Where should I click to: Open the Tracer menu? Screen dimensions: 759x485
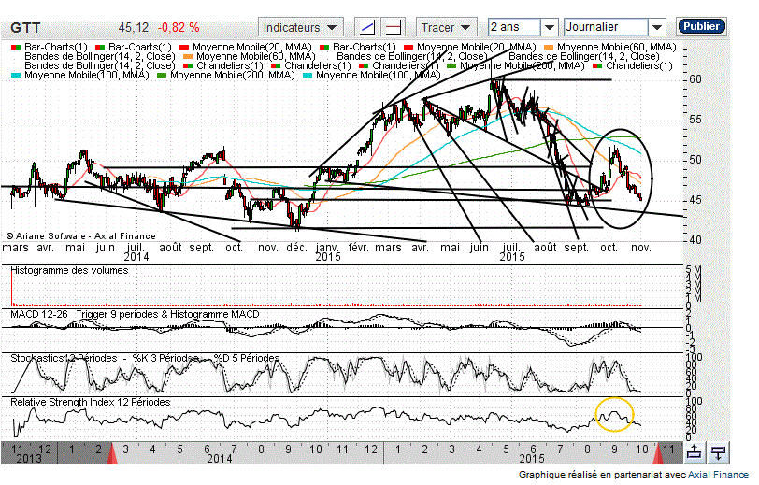(x=447, y=27)
